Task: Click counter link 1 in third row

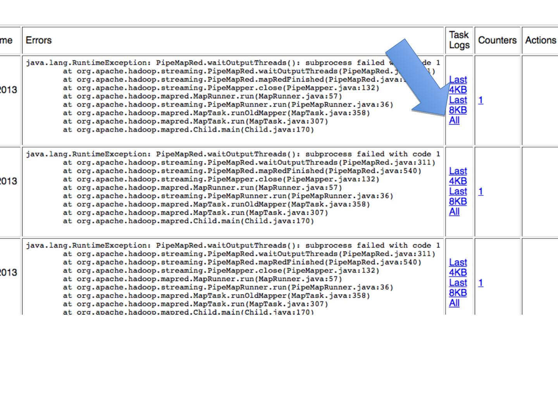Action: [480, 283]
